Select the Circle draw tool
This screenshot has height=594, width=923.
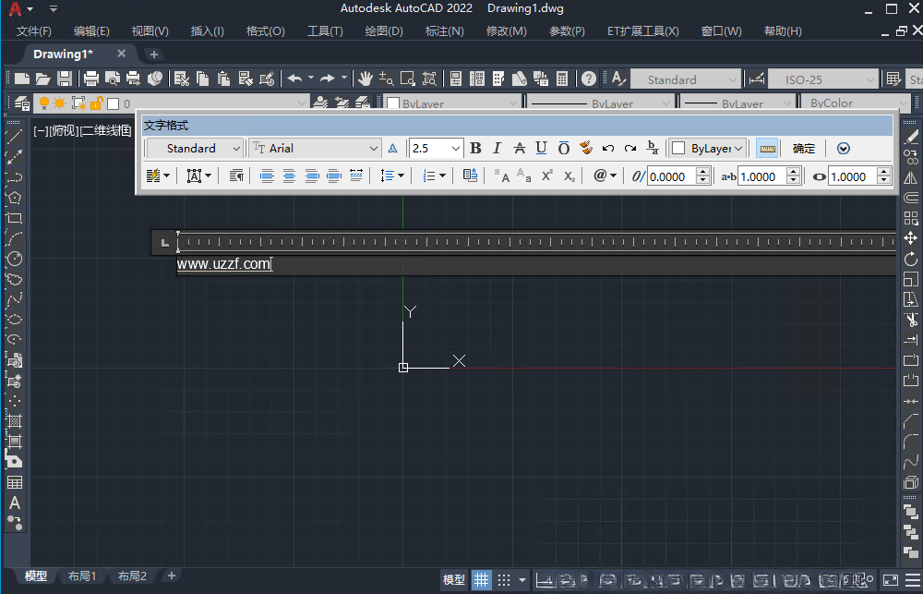click(x=14, y=258)
